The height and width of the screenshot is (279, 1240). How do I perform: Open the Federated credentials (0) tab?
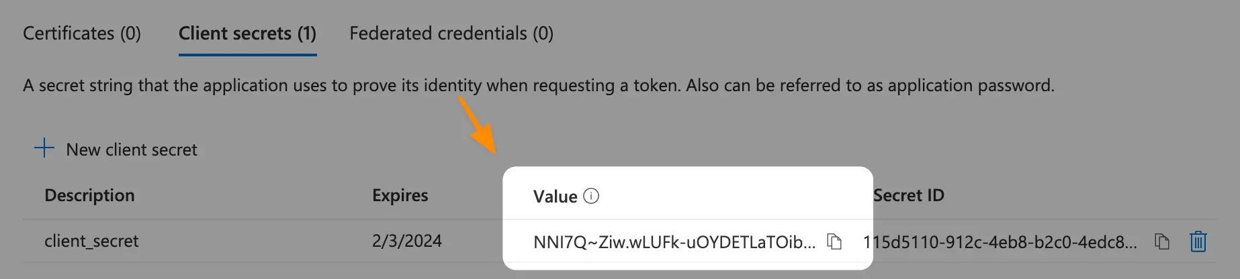(x=451, y=34)
